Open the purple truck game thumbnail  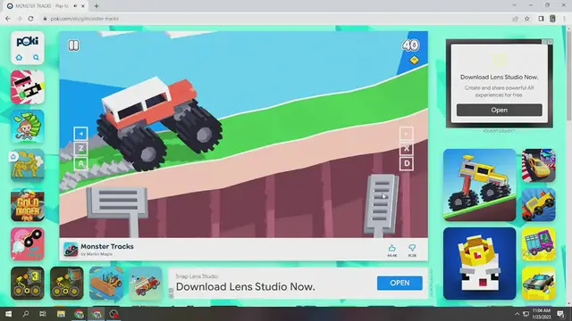538,244
